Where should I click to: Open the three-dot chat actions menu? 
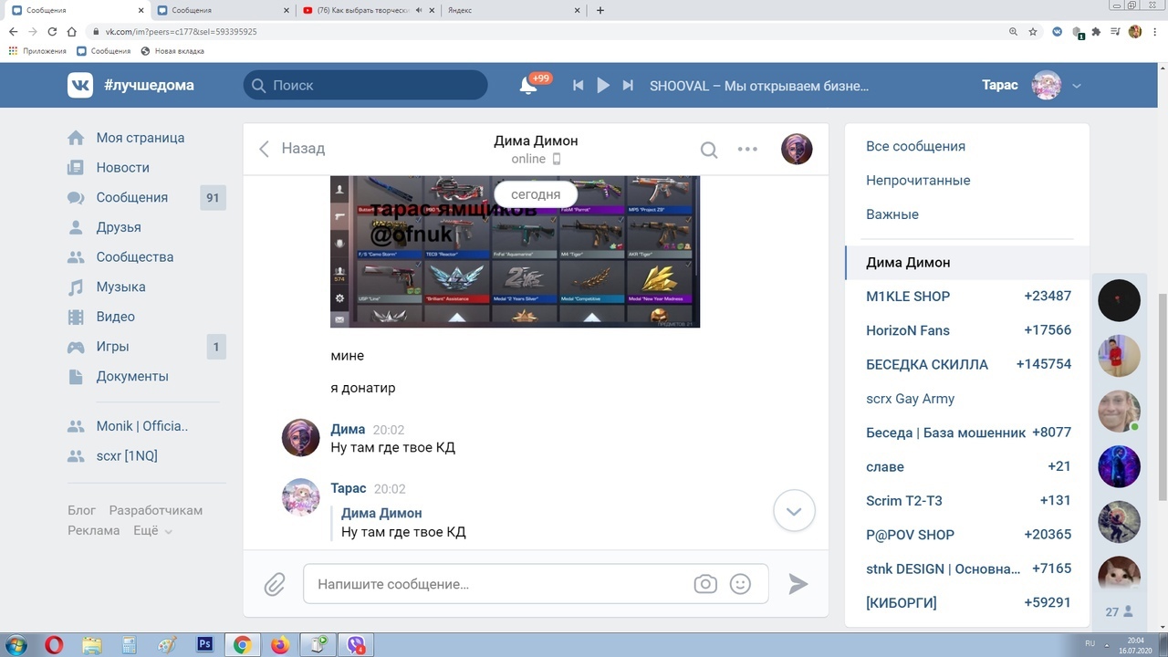tap(747, 150)
